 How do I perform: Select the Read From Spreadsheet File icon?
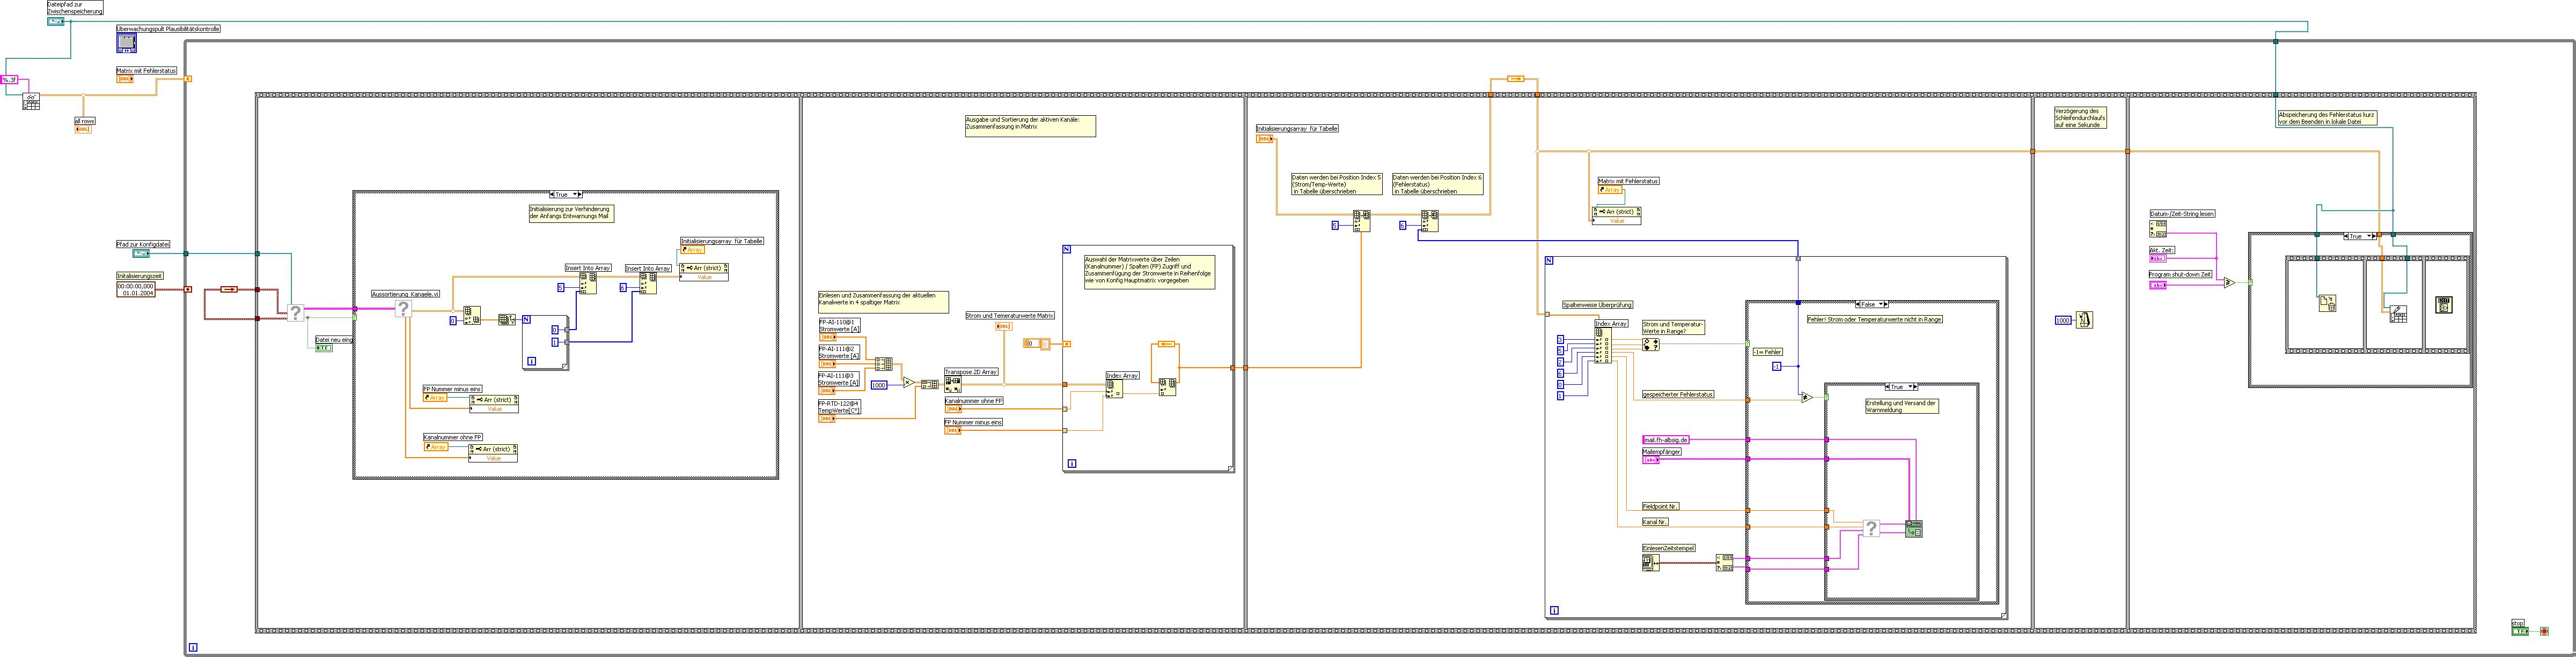click(x=31, y=101)
